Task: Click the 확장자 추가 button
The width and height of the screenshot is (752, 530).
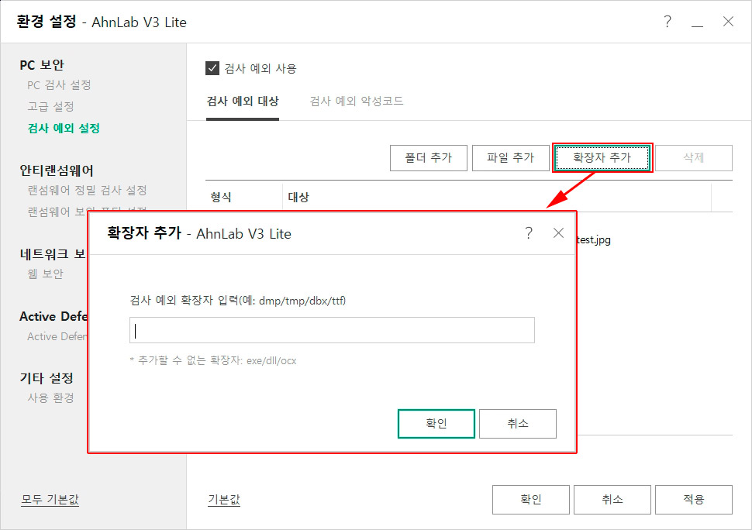Action: [x=602, y=157]
